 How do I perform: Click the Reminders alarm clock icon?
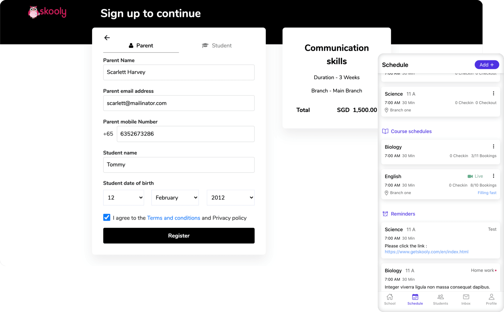click(x=385, y=214)
